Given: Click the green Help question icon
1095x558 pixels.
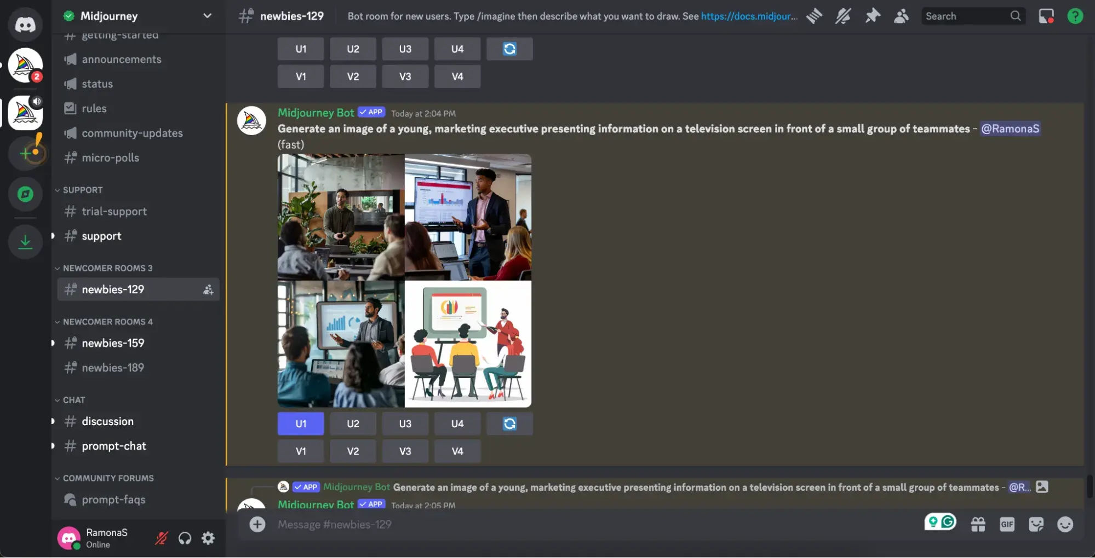Looking at the screenshot, I should [x=1075, y=16].
